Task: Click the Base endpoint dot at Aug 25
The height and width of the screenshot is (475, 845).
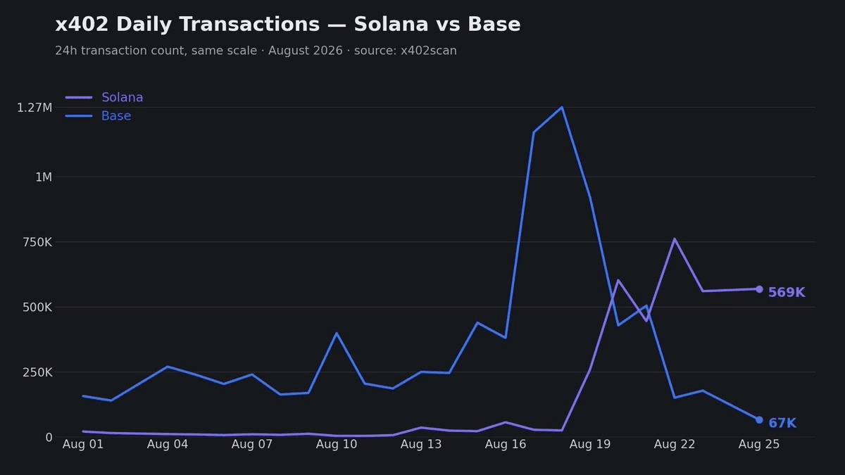Action: 759,420
